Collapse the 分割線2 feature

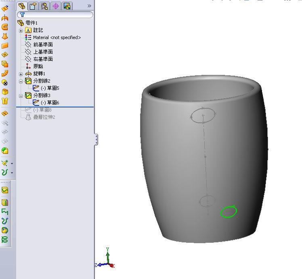click(x=21, y=81)
